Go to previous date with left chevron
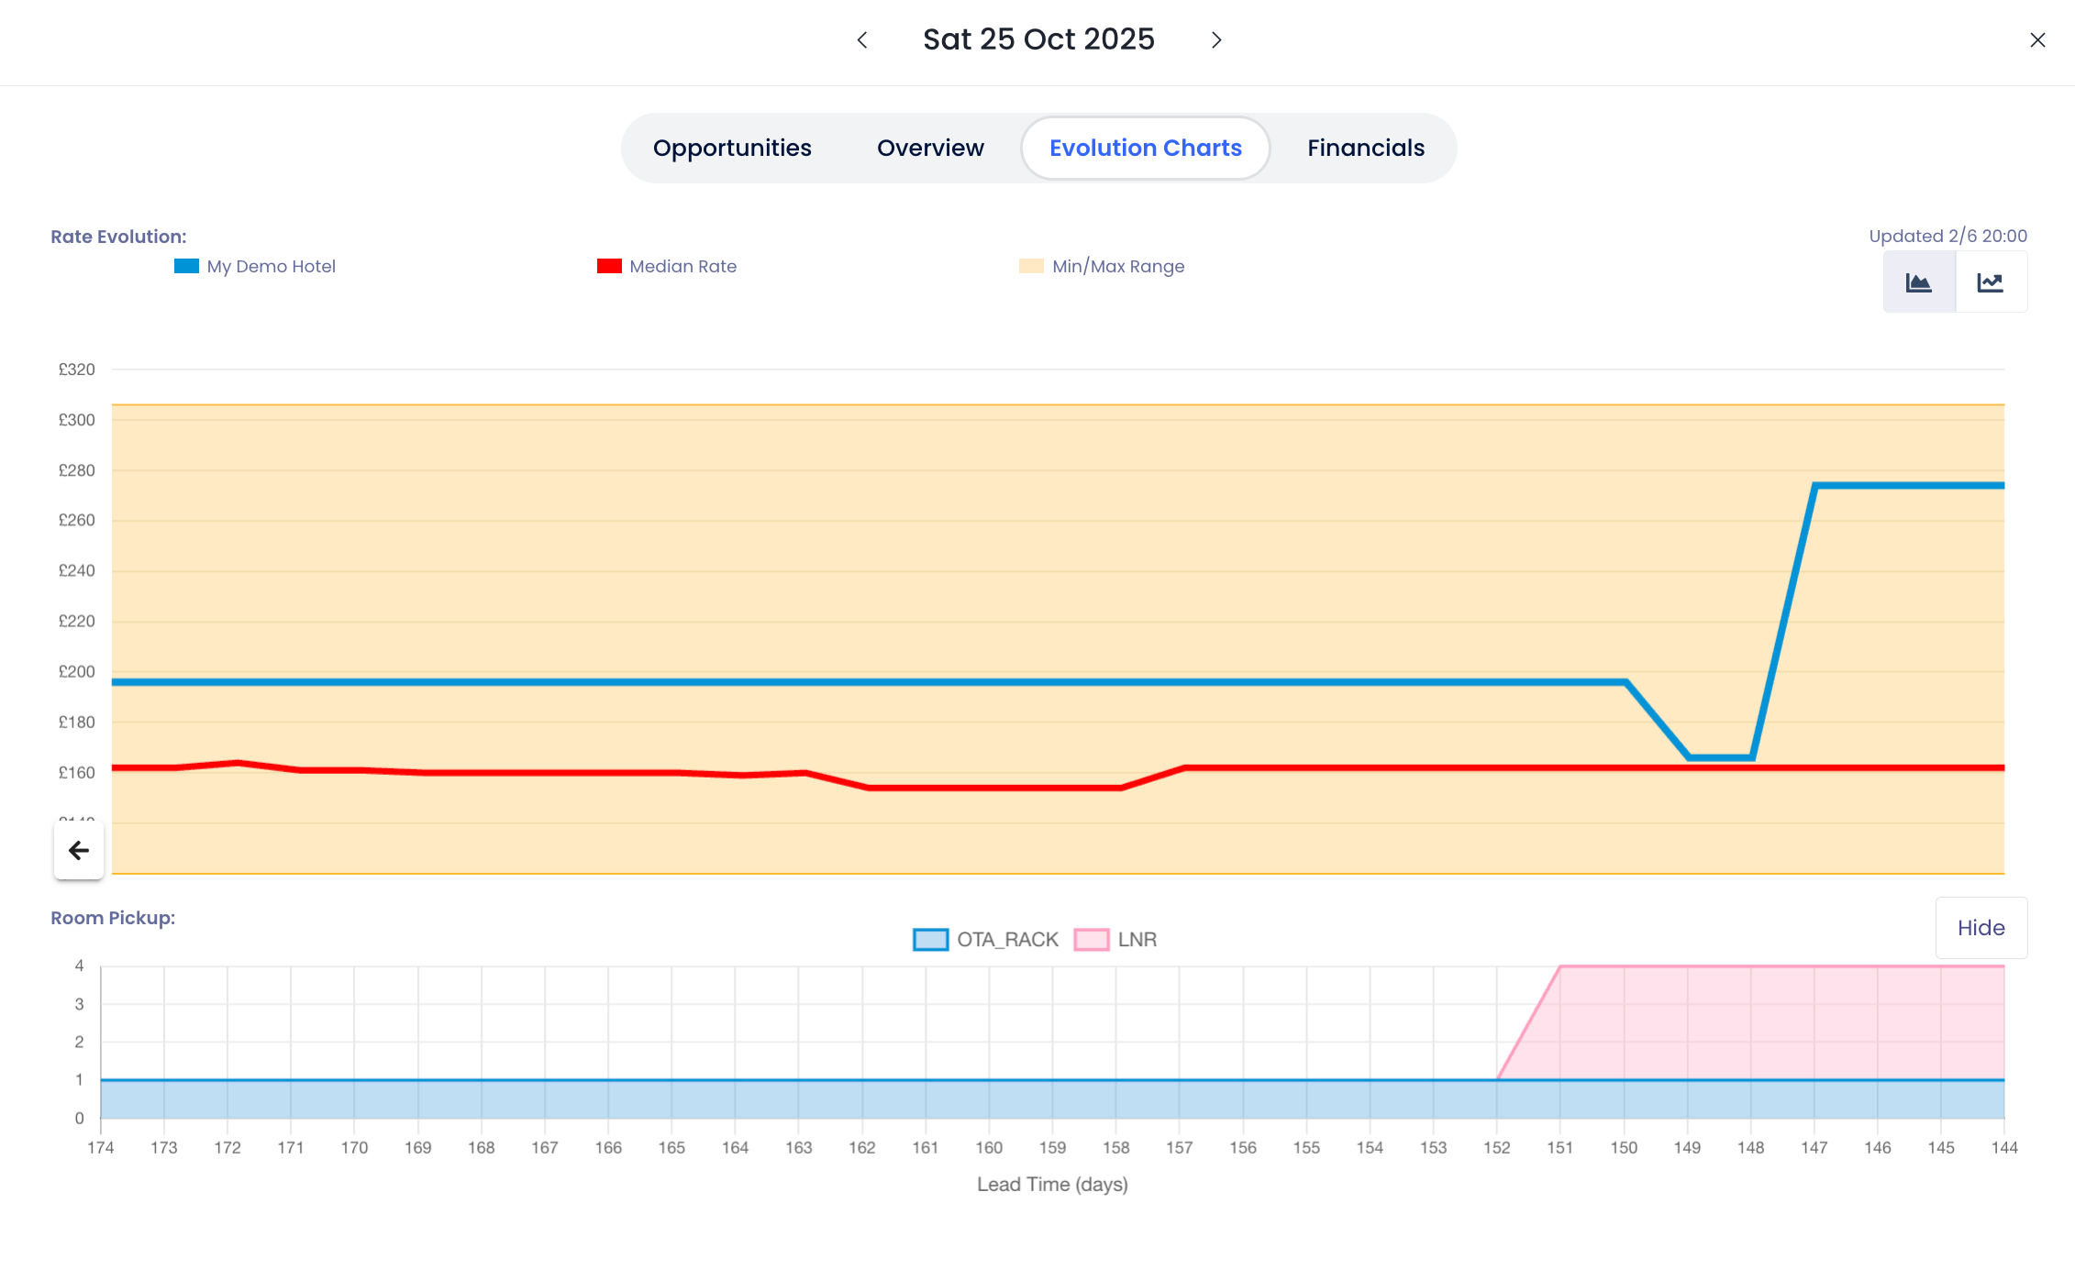 click(x=861, y=40)
